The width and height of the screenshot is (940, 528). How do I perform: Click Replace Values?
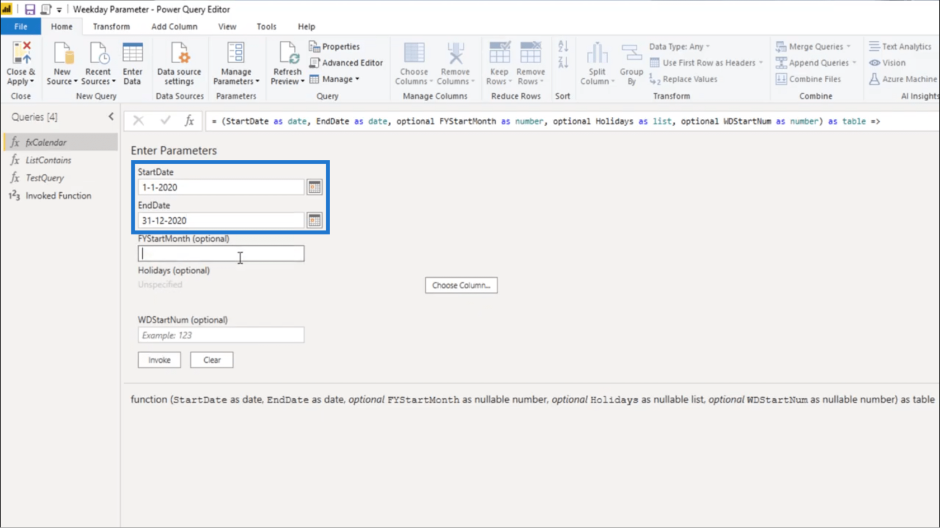(x=683, y=79)
